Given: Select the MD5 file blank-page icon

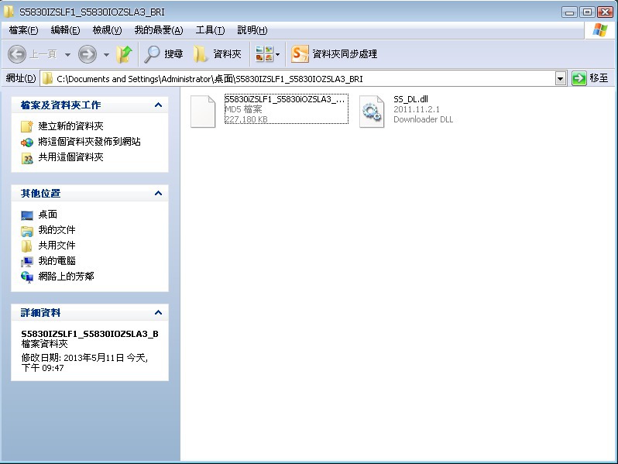Looking at the screenshot, I should click(203, 112).
